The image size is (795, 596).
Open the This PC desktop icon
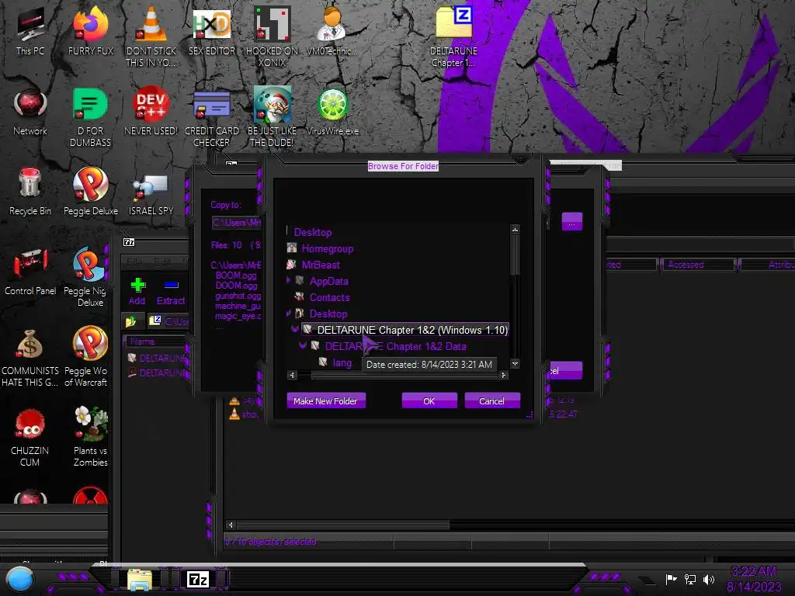30,31
